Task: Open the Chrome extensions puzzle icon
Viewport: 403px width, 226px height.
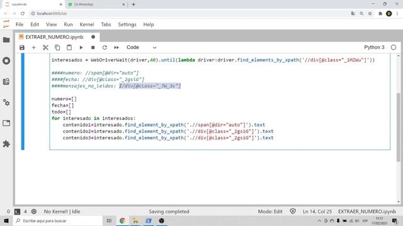Action: [380, 14]
